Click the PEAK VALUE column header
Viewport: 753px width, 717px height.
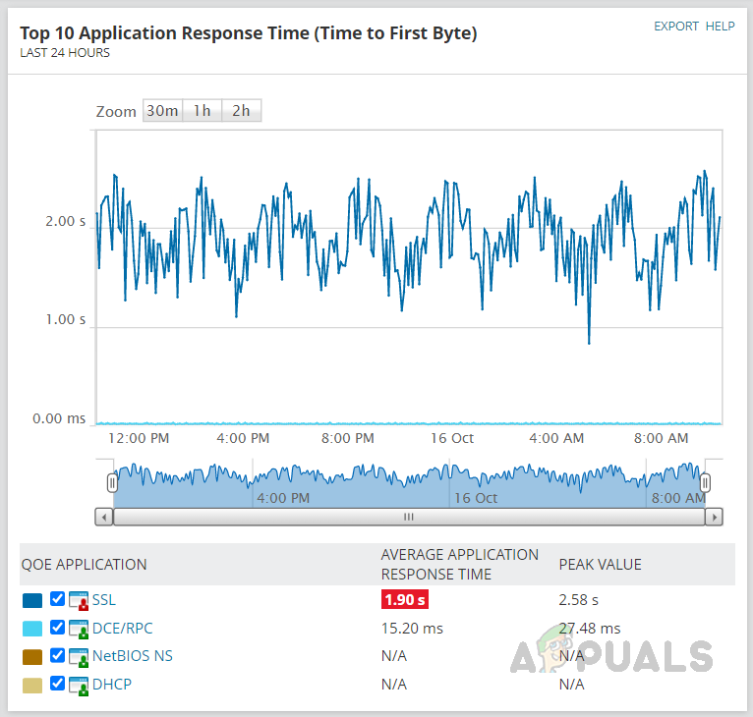[x=601, y=565]
